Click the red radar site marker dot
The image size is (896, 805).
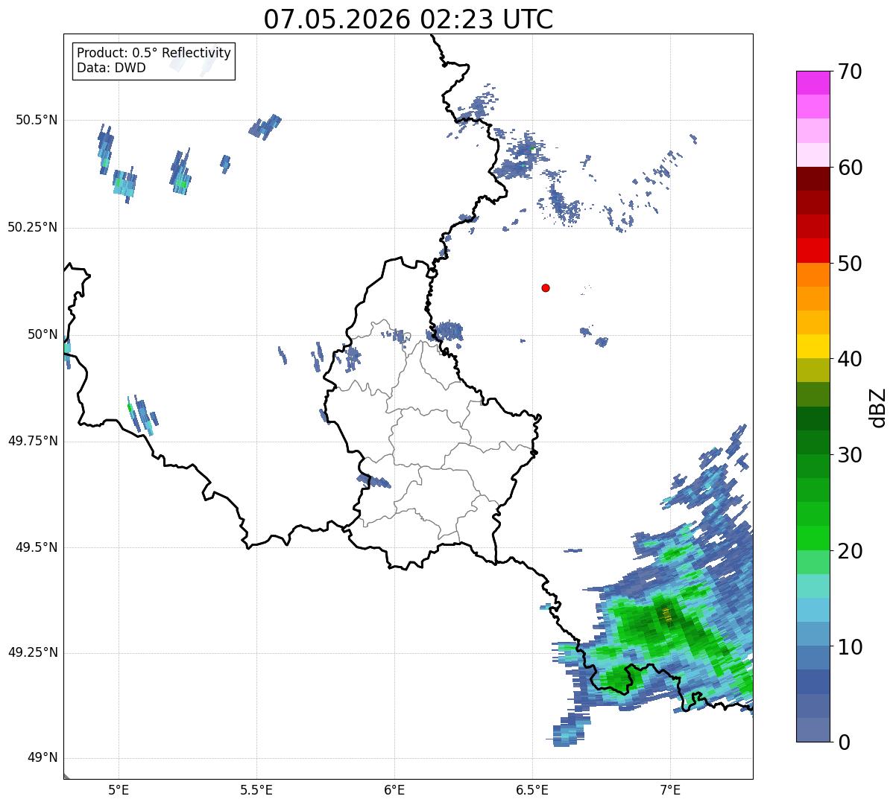point(546,287)
